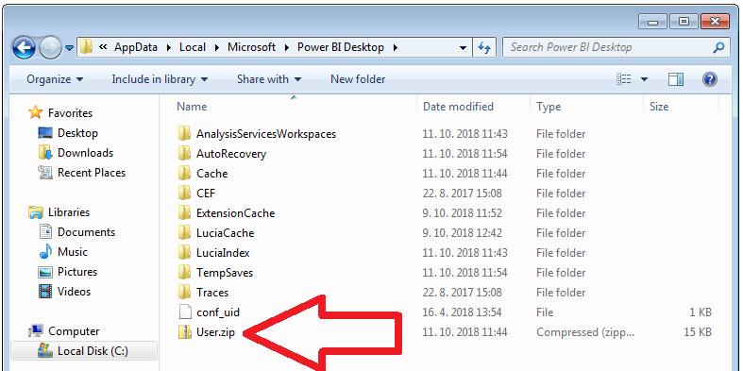Select Local in the address path
This screenshot has height=371, width=743.
[x=193, y=47]
